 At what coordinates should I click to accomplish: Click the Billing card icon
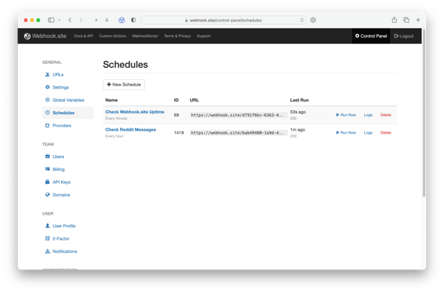pyautogui.click(x=47, y=169)
